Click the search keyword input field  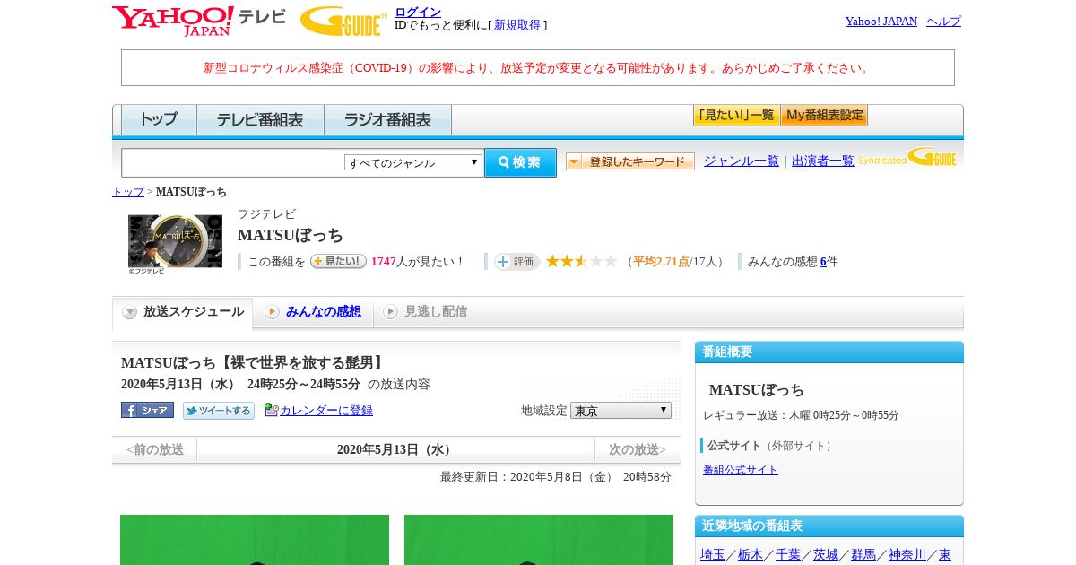click(x=233, y=162)
